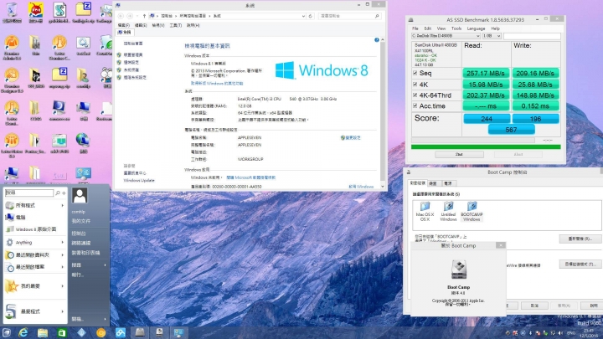Viewport: 603px width, 339px height.
Task: Open Internet Explorer from the taskbar
Action: (x=23, y=332)
